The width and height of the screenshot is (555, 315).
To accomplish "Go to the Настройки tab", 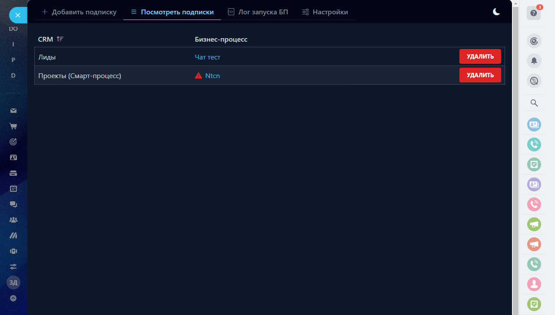I will [x=325, y=12].
